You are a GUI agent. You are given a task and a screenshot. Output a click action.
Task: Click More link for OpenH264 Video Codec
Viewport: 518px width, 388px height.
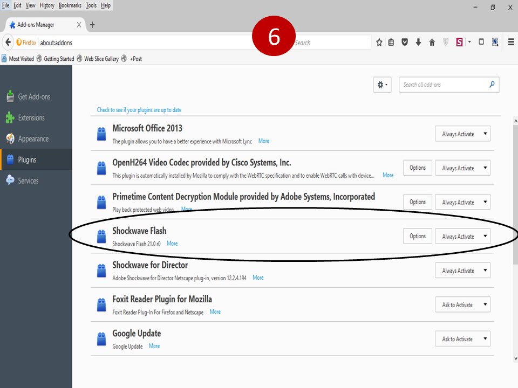[x=388, y=175]
